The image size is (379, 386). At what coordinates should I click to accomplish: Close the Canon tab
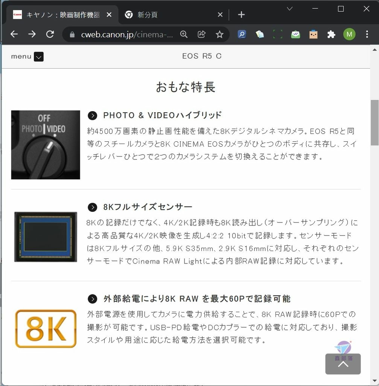click(x=109, y=15)
